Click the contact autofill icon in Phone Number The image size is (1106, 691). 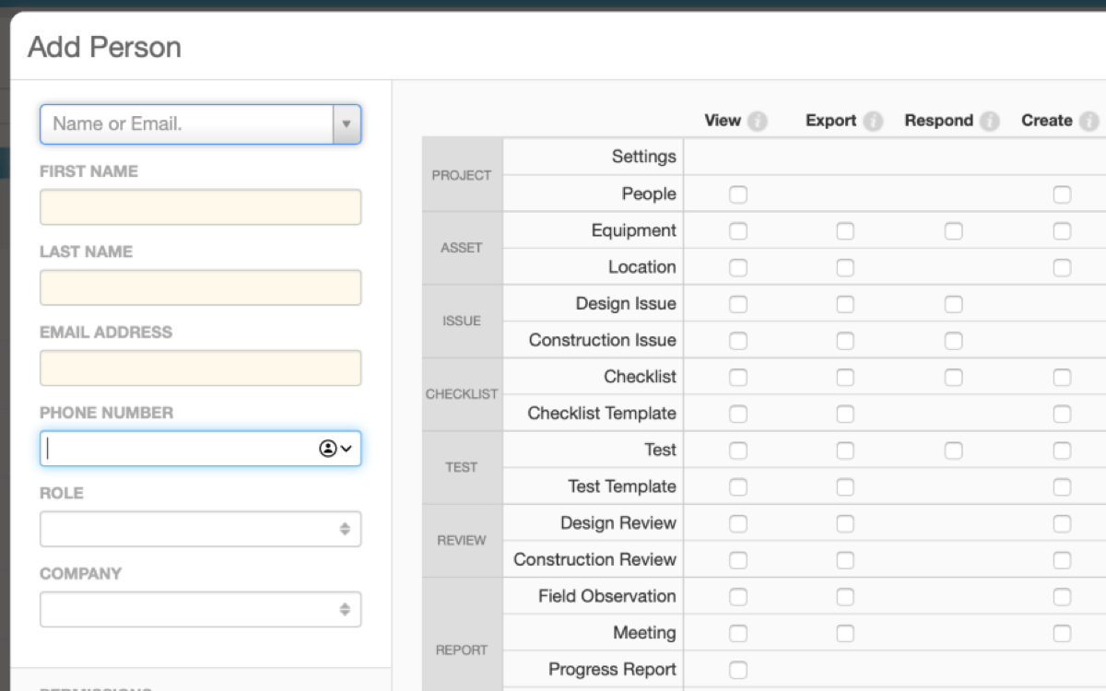(x=335, y=449)
